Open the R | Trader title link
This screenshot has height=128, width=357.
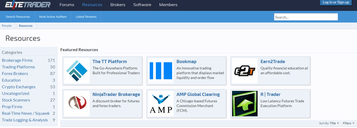(x=270, y=94)
